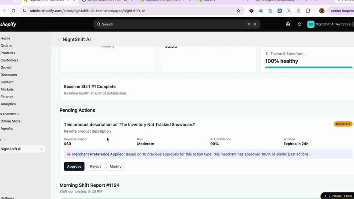Click the NS store avatar
The width and height of the screenshot is (354, 199).
point(311,24)
